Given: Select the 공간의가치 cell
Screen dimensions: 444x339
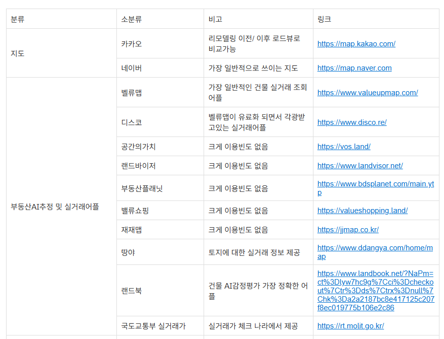Looking at the screenshot, I should (x=160, y=147).
